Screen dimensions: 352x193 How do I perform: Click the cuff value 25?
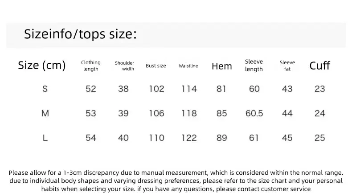click(319, 138)
